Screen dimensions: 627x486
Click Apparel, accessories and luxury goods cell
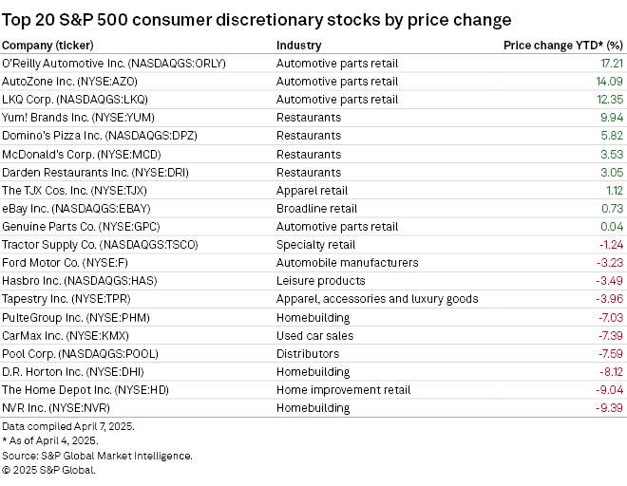pyautogui.click(x=376, y=298)
